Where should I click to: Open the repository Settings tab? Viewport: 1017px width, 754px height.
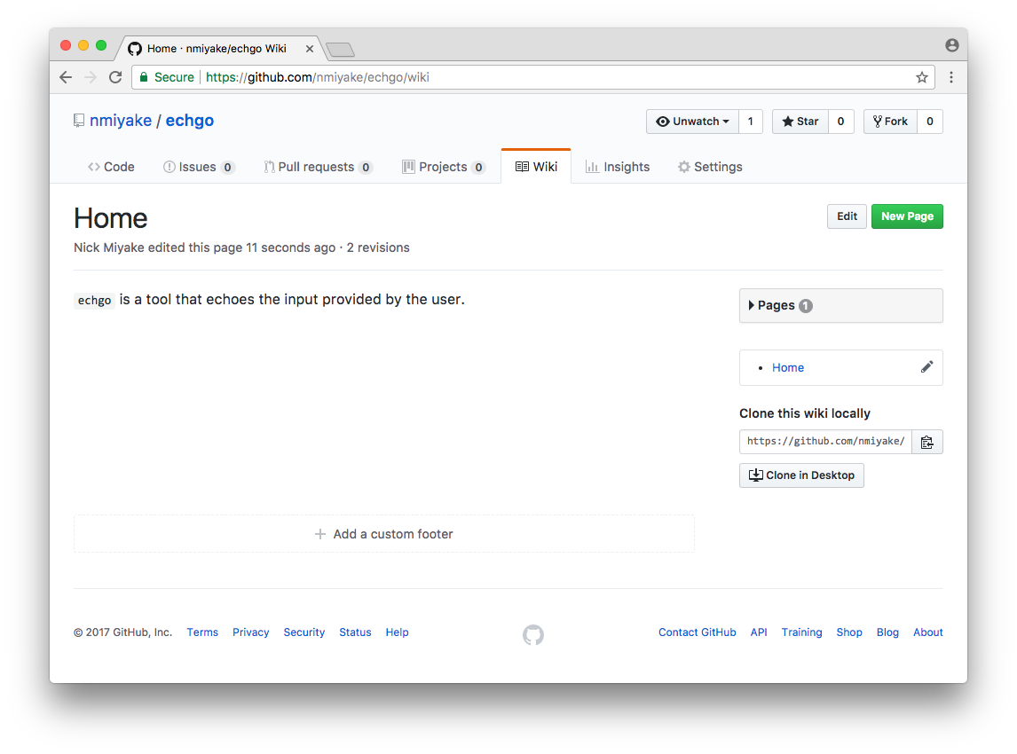click(710, 167)
